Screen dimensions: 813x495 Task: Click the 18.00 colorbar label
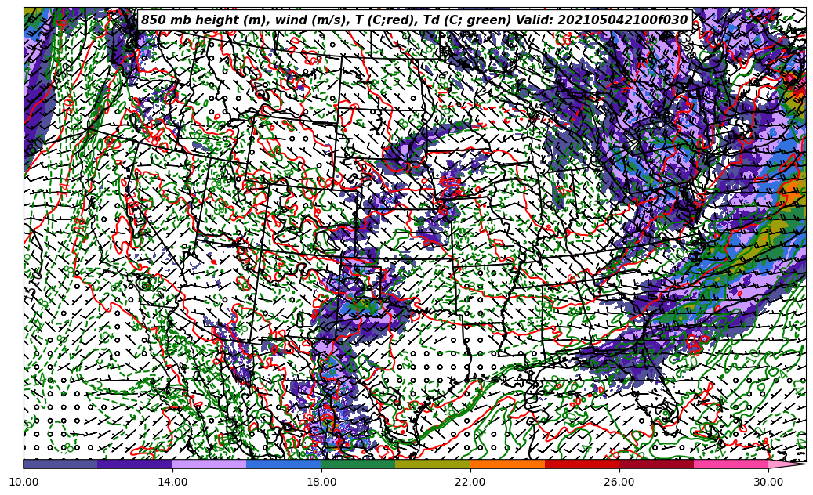321,482
